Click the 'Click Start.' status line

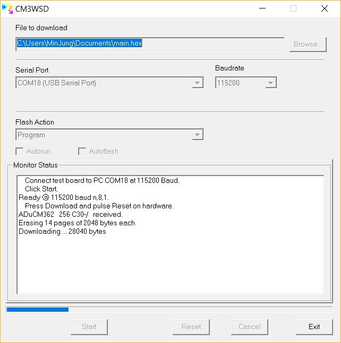click(x=41, y=189)
